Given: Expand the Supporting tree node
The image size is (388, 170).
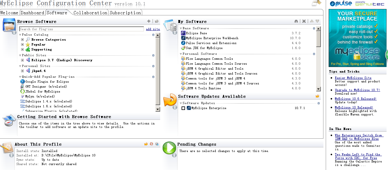Looking at the screenshot, I should pyautogui.click(x=23, y=49).
